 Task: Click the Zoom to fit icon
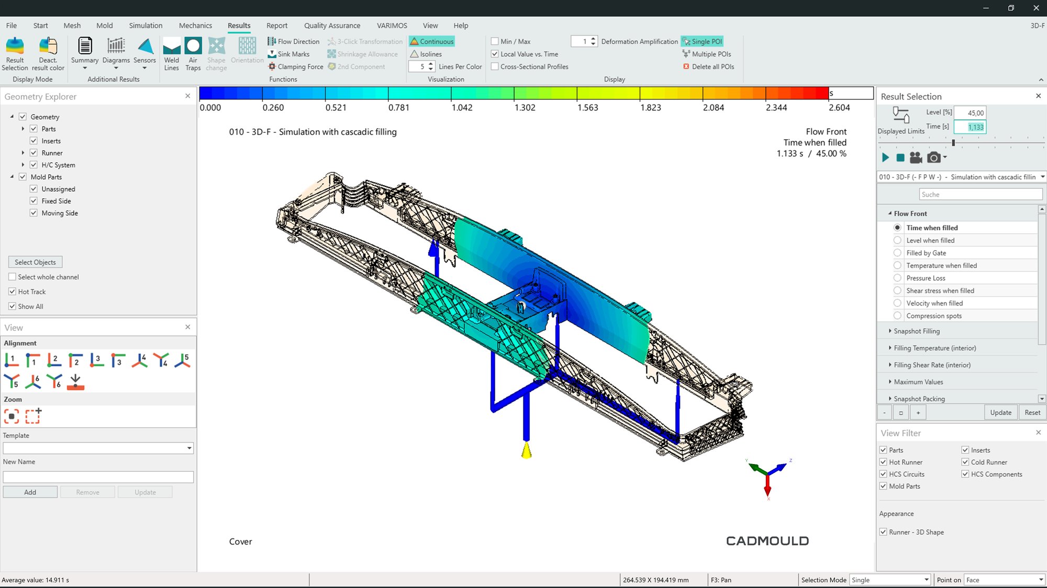(x=12, y=416)
